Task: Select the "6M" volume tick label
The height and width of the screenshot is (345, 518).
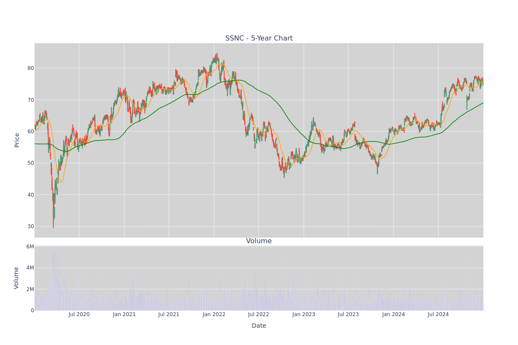Action: (x=30, y=247)
